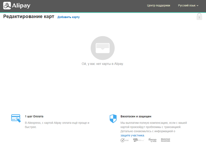The width and height of the screenshot is (206, 151).
Task: Expand the Русский язык language dropdown
Action: coord(188,6)
